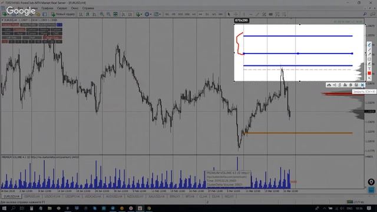Image resolution: width=377 pixels, height=212 pixels.
Task: Switch to the USDJPY,H4 chart tab
Action: (72, 196)
